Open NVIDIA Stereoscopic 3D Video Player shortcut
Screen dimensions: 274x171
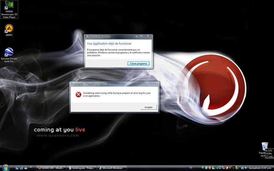click(9, 10)
